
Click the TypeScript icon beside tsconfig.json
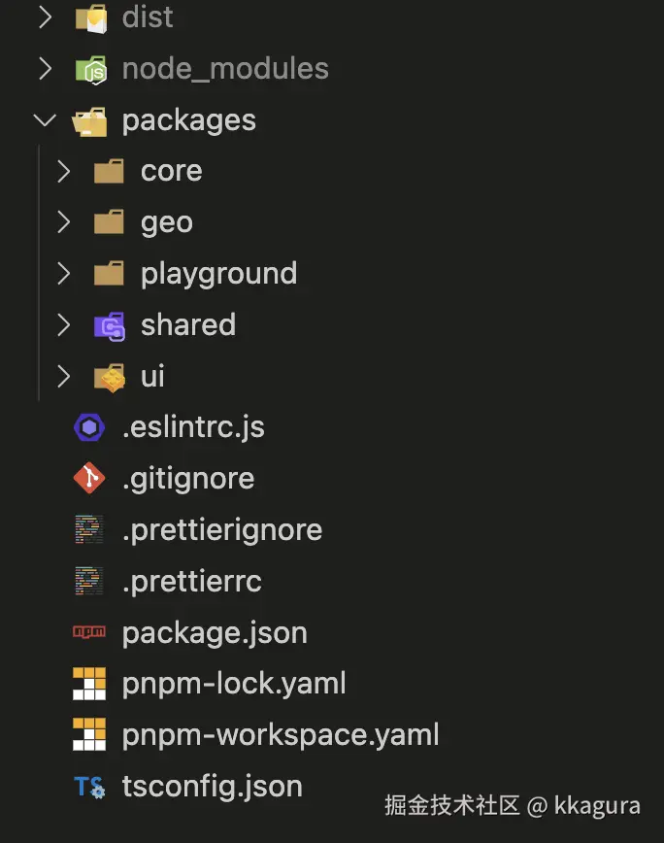coord(89,786)
